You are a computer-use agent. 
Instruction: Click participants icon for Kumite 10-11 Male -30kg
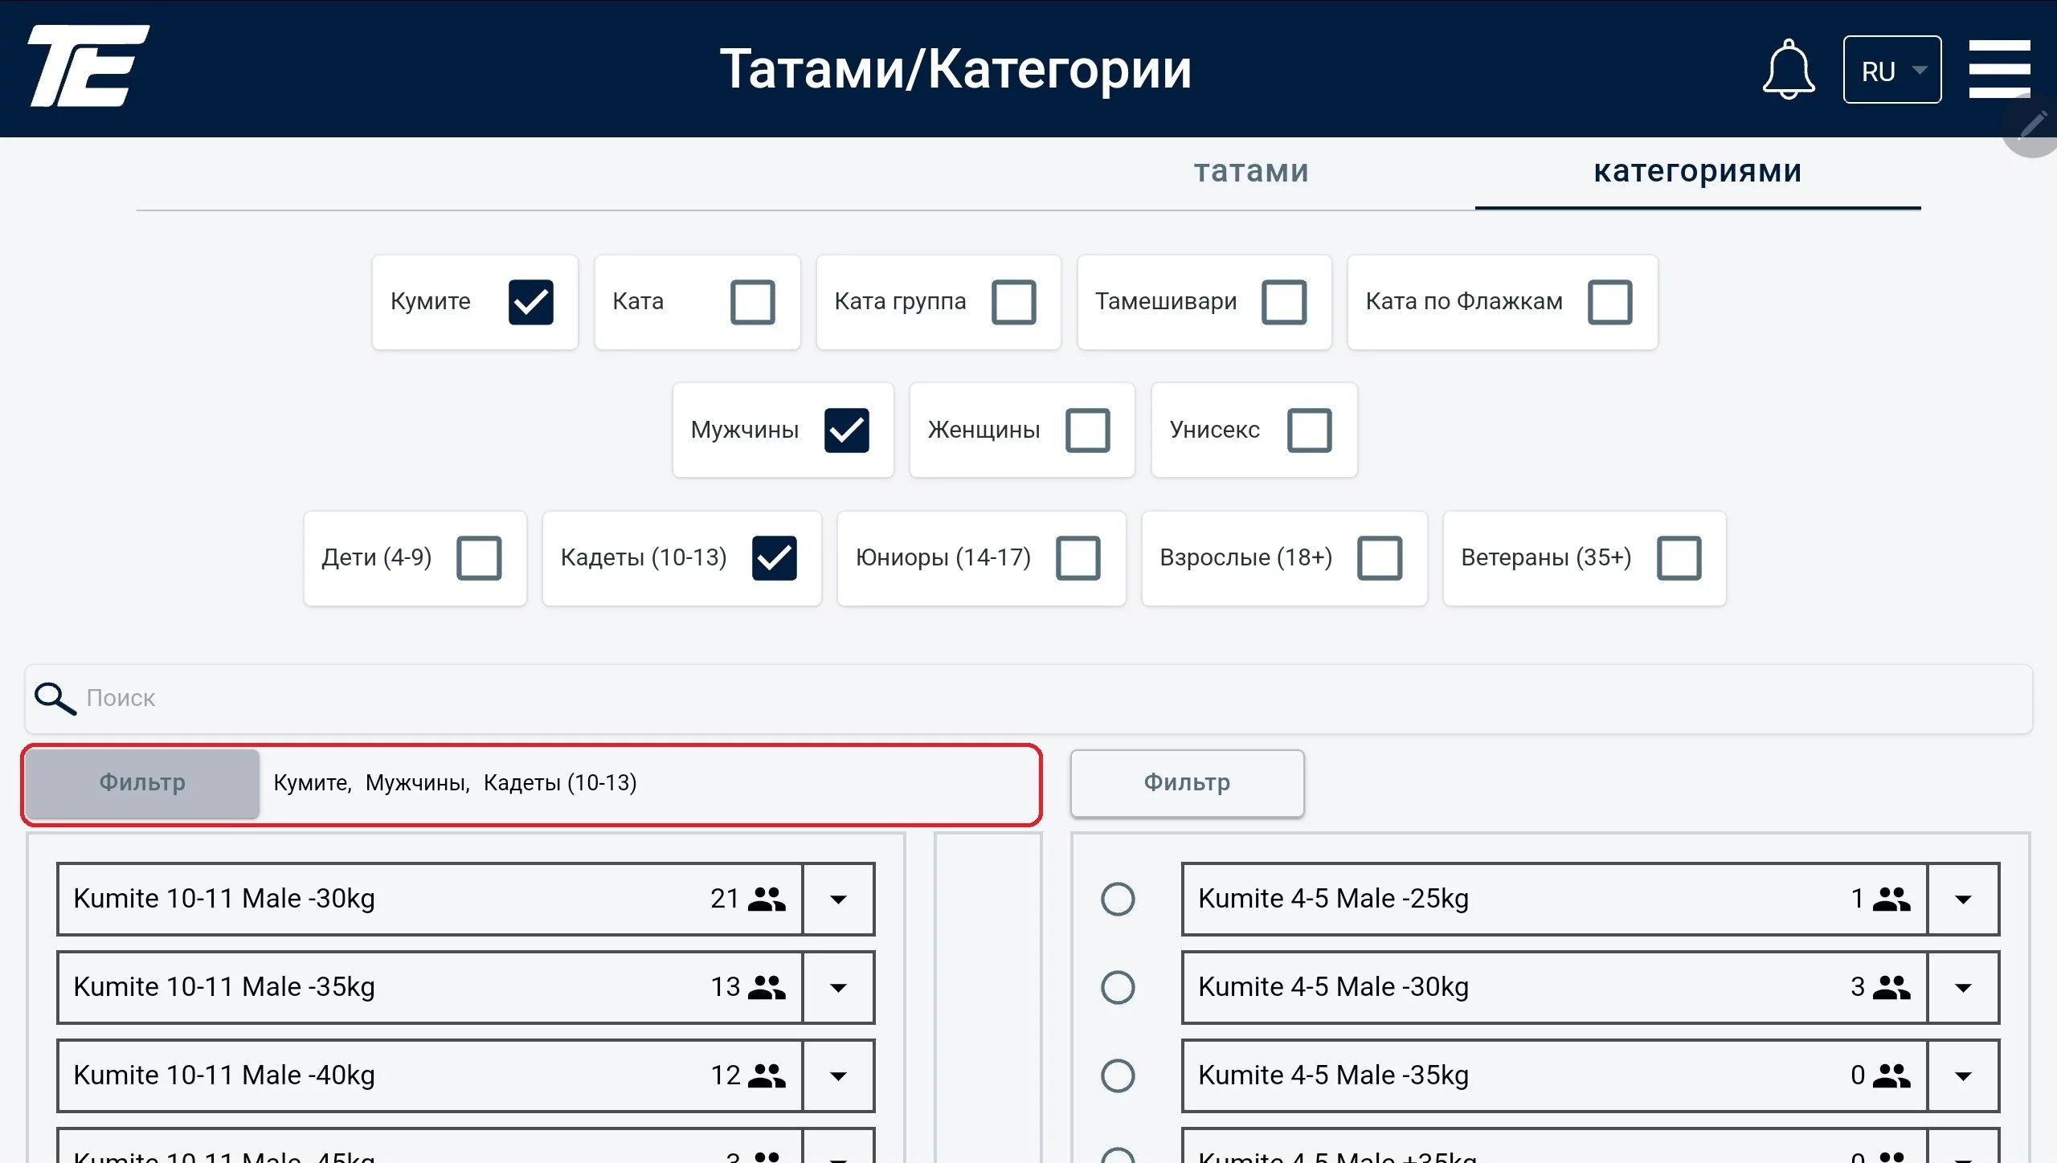pyautogui.click(x=767, y=899)
